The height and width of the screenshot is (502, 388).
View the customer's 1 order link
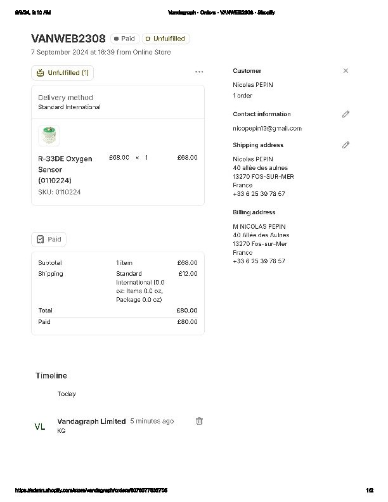(242, 96)
